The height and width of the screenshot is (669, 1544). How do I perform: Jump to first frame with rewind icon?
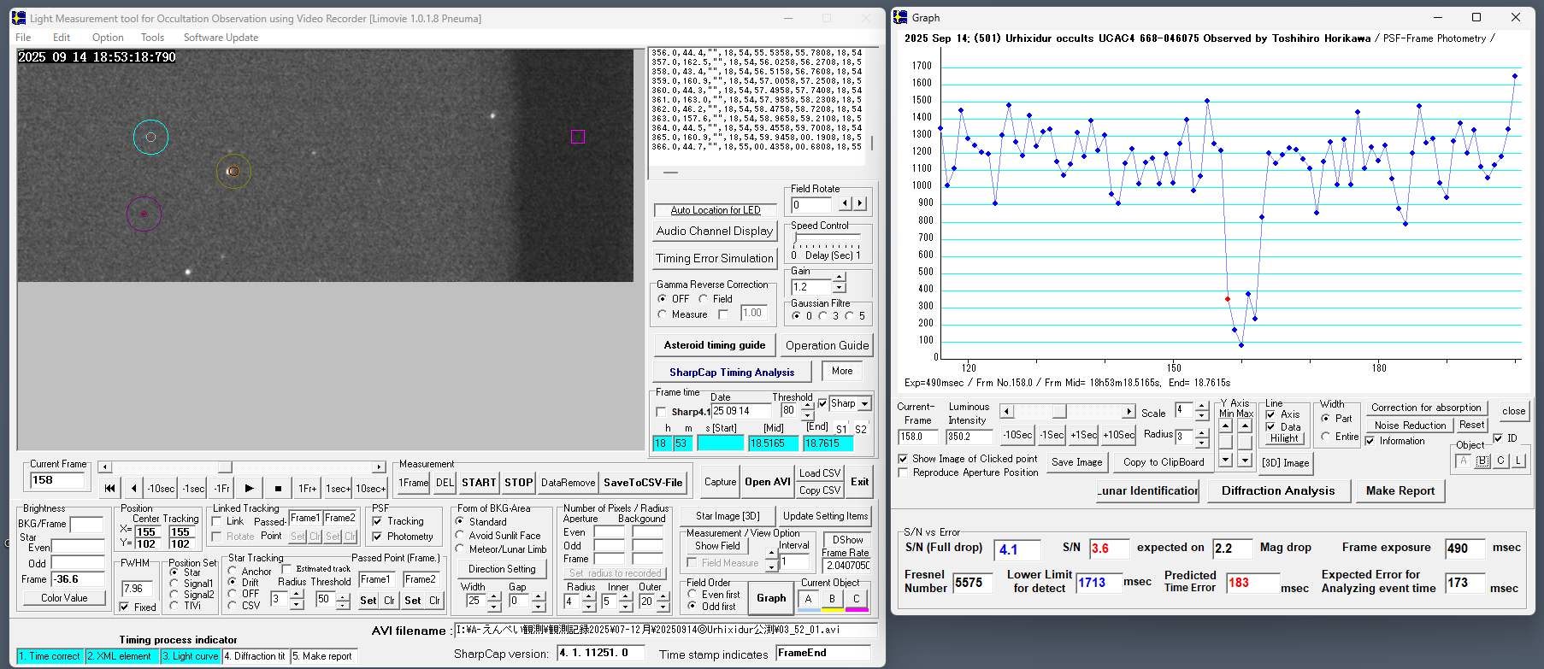110,489
